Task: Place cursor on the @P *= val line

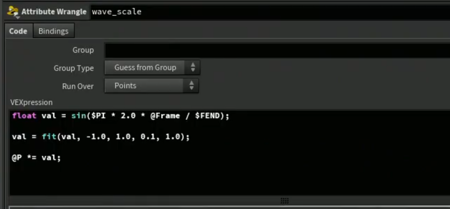Action: pyautogui.click(x=36, y=158)
